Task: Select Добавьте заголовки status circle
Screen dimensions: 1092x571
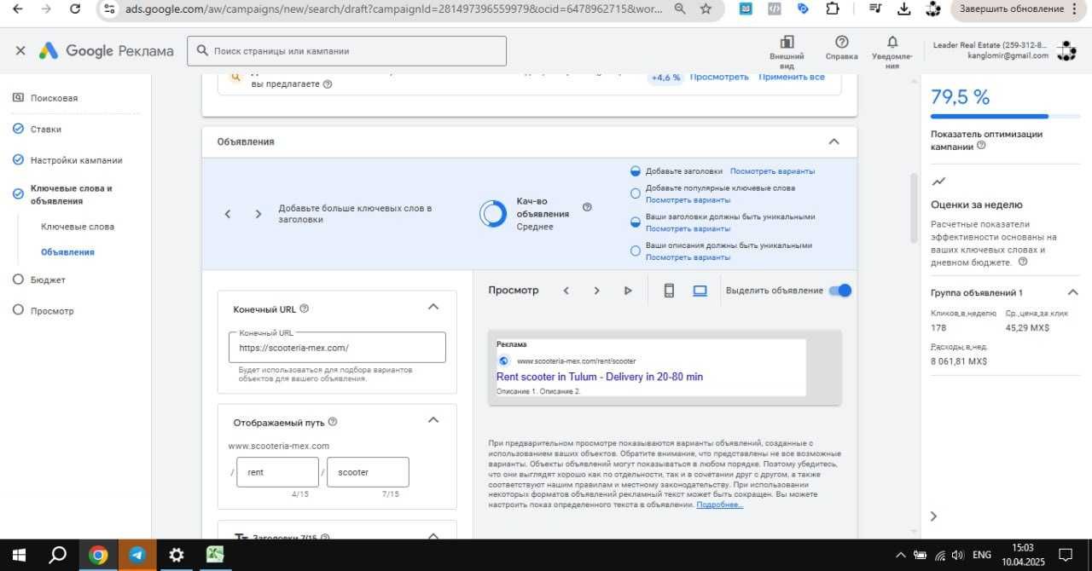Action: [x=635, y=170]
